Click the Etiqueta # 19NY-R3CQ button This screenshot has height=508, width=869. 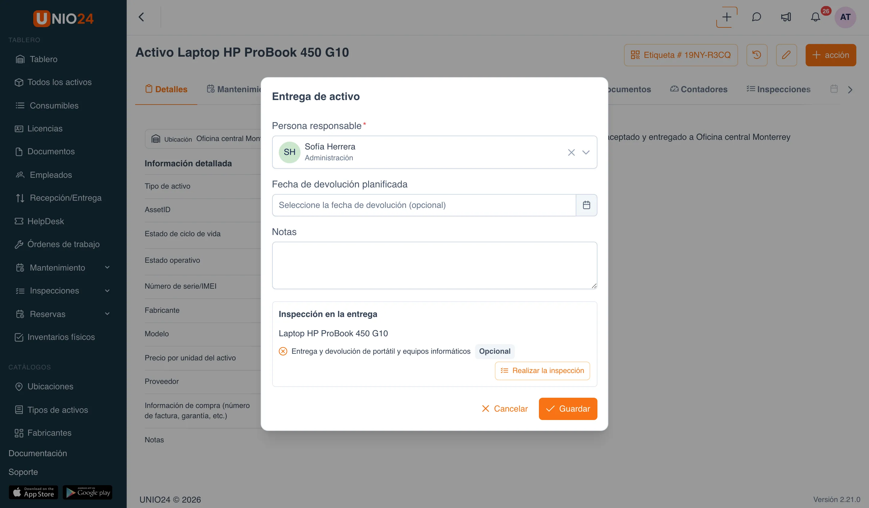[681, 55]
